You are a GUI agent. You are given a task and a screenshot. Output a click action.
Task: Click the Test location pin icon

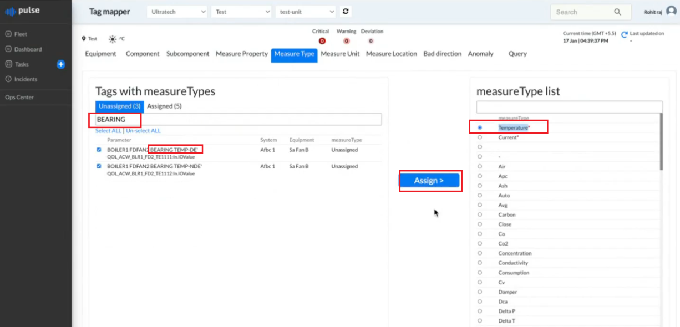[84, 39]
